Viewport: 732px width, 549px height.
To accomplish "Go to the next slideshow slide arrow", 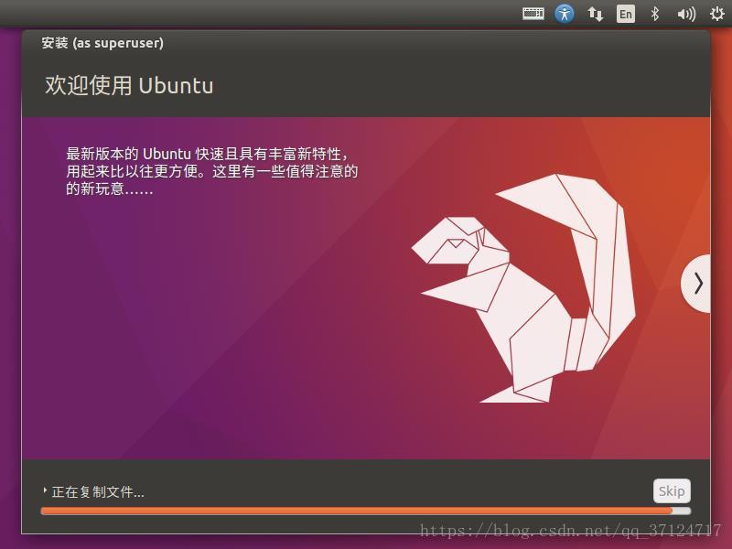I will coord(696,284).
